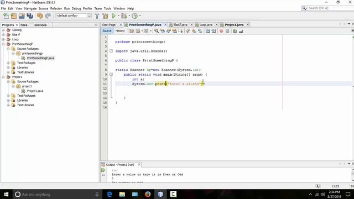Click the New Project toolbar icon
354x199 pixels.
click(14, 16)
